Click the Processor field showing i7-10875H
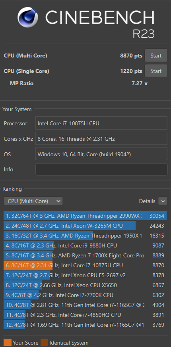The width and height of the screenshot is (171, 347). (x=101, y=123)
